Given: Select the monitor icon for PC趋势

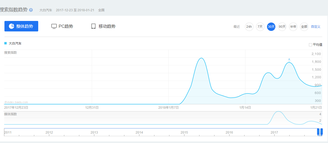Looking at the screenshot, I should coord(54,26).
